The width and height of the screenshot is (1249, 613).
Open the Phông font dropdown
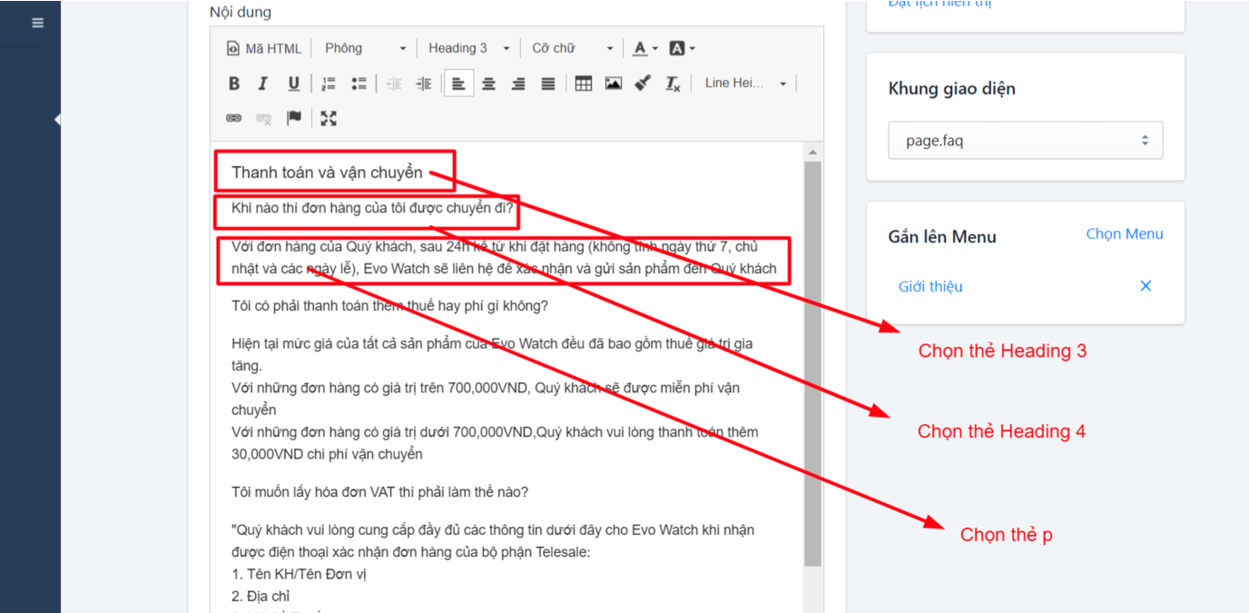(365, 48)
